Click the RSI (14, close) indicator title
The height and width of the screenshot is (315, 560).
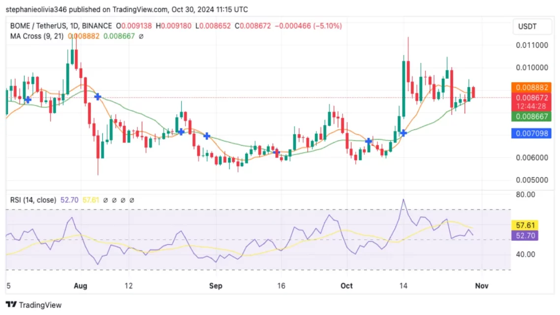(33, 200)
